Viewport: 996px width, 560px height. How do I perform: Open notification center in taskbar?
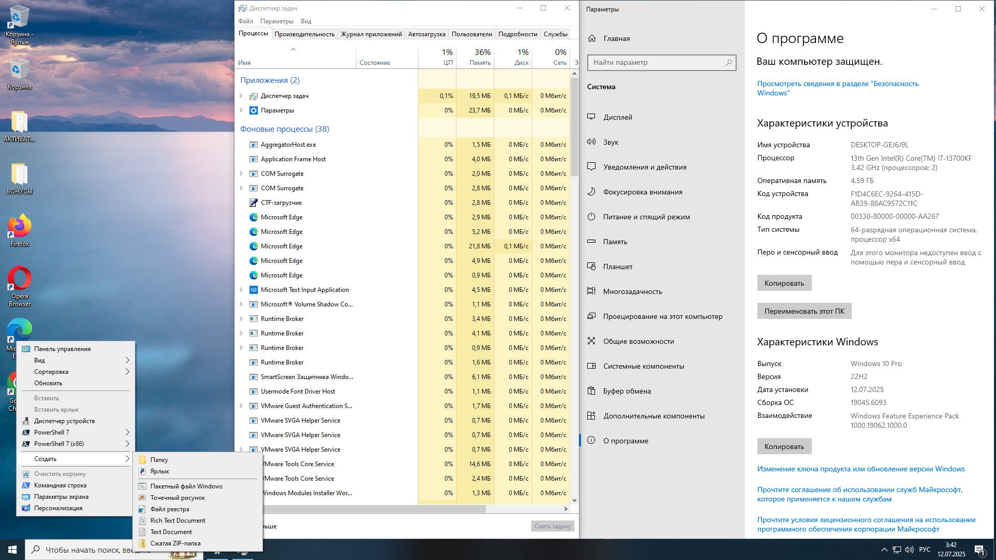pyautogui.click(x=979, y=550)
